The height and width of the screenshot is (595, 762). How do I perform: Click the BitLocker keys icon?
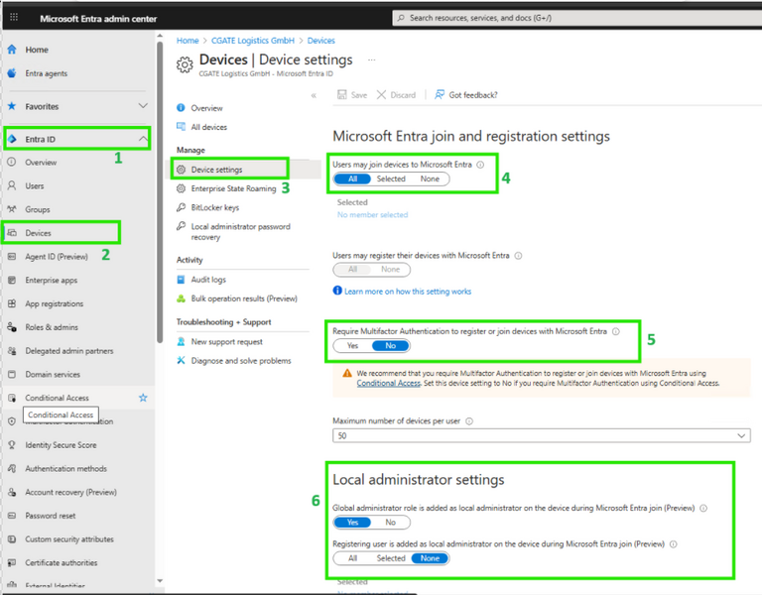(x=181, y=208)
